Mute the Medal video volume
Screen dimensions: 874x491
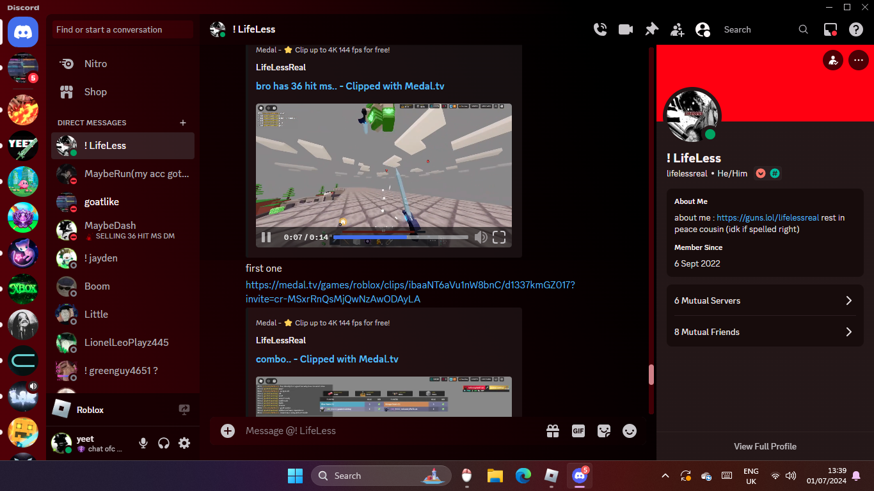point(481,237)
